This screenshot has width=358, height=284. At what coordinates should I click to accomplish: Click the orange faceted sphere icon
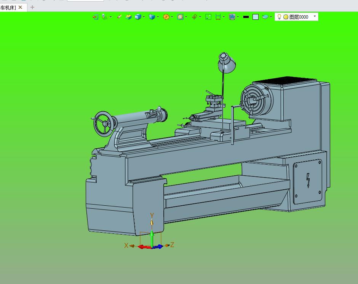(x=166, y=17)
